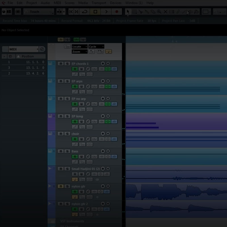Select the Object Selection arrow tool
Viewport: 227px width, 227px height.
tap(128, 12)
